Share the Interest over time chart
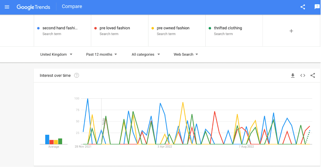This screenshot has height=168, width=322. tap(313, 75)
